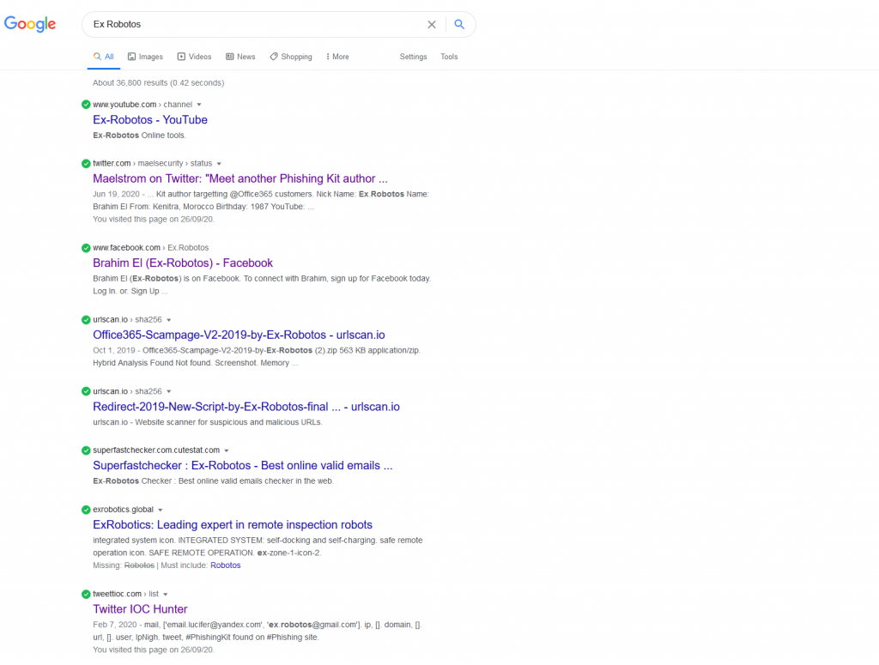Click the green check beside Office365-Scampage urlscan.io result
This screenshot has width=879, height=665.
[86, 320]
